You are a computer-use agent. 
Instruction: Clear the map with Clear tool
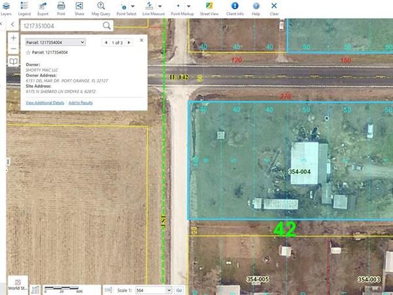click(274, 8)
